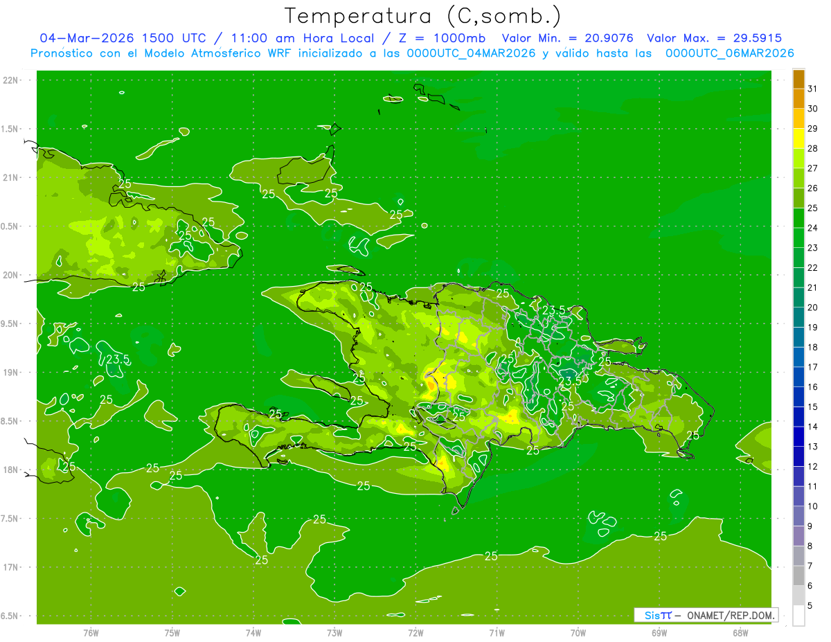Pick the blue colorbar swatch between 15 and 16
The height and width of the screenshot is (642, 831).
[798, 398]
